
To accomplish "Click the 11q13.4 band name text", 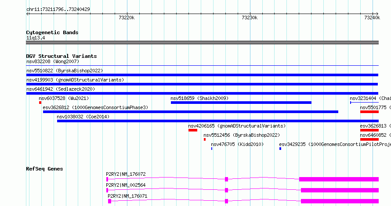I will [x=36, y=38].
